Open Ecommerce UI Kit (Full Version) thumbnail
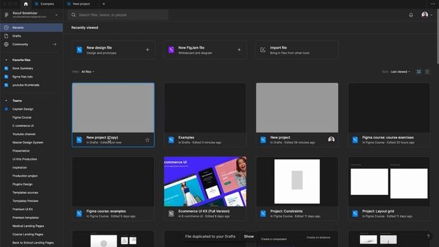Image resolution: width=439 pixels, height=247 pixels. tap(205, 181)
